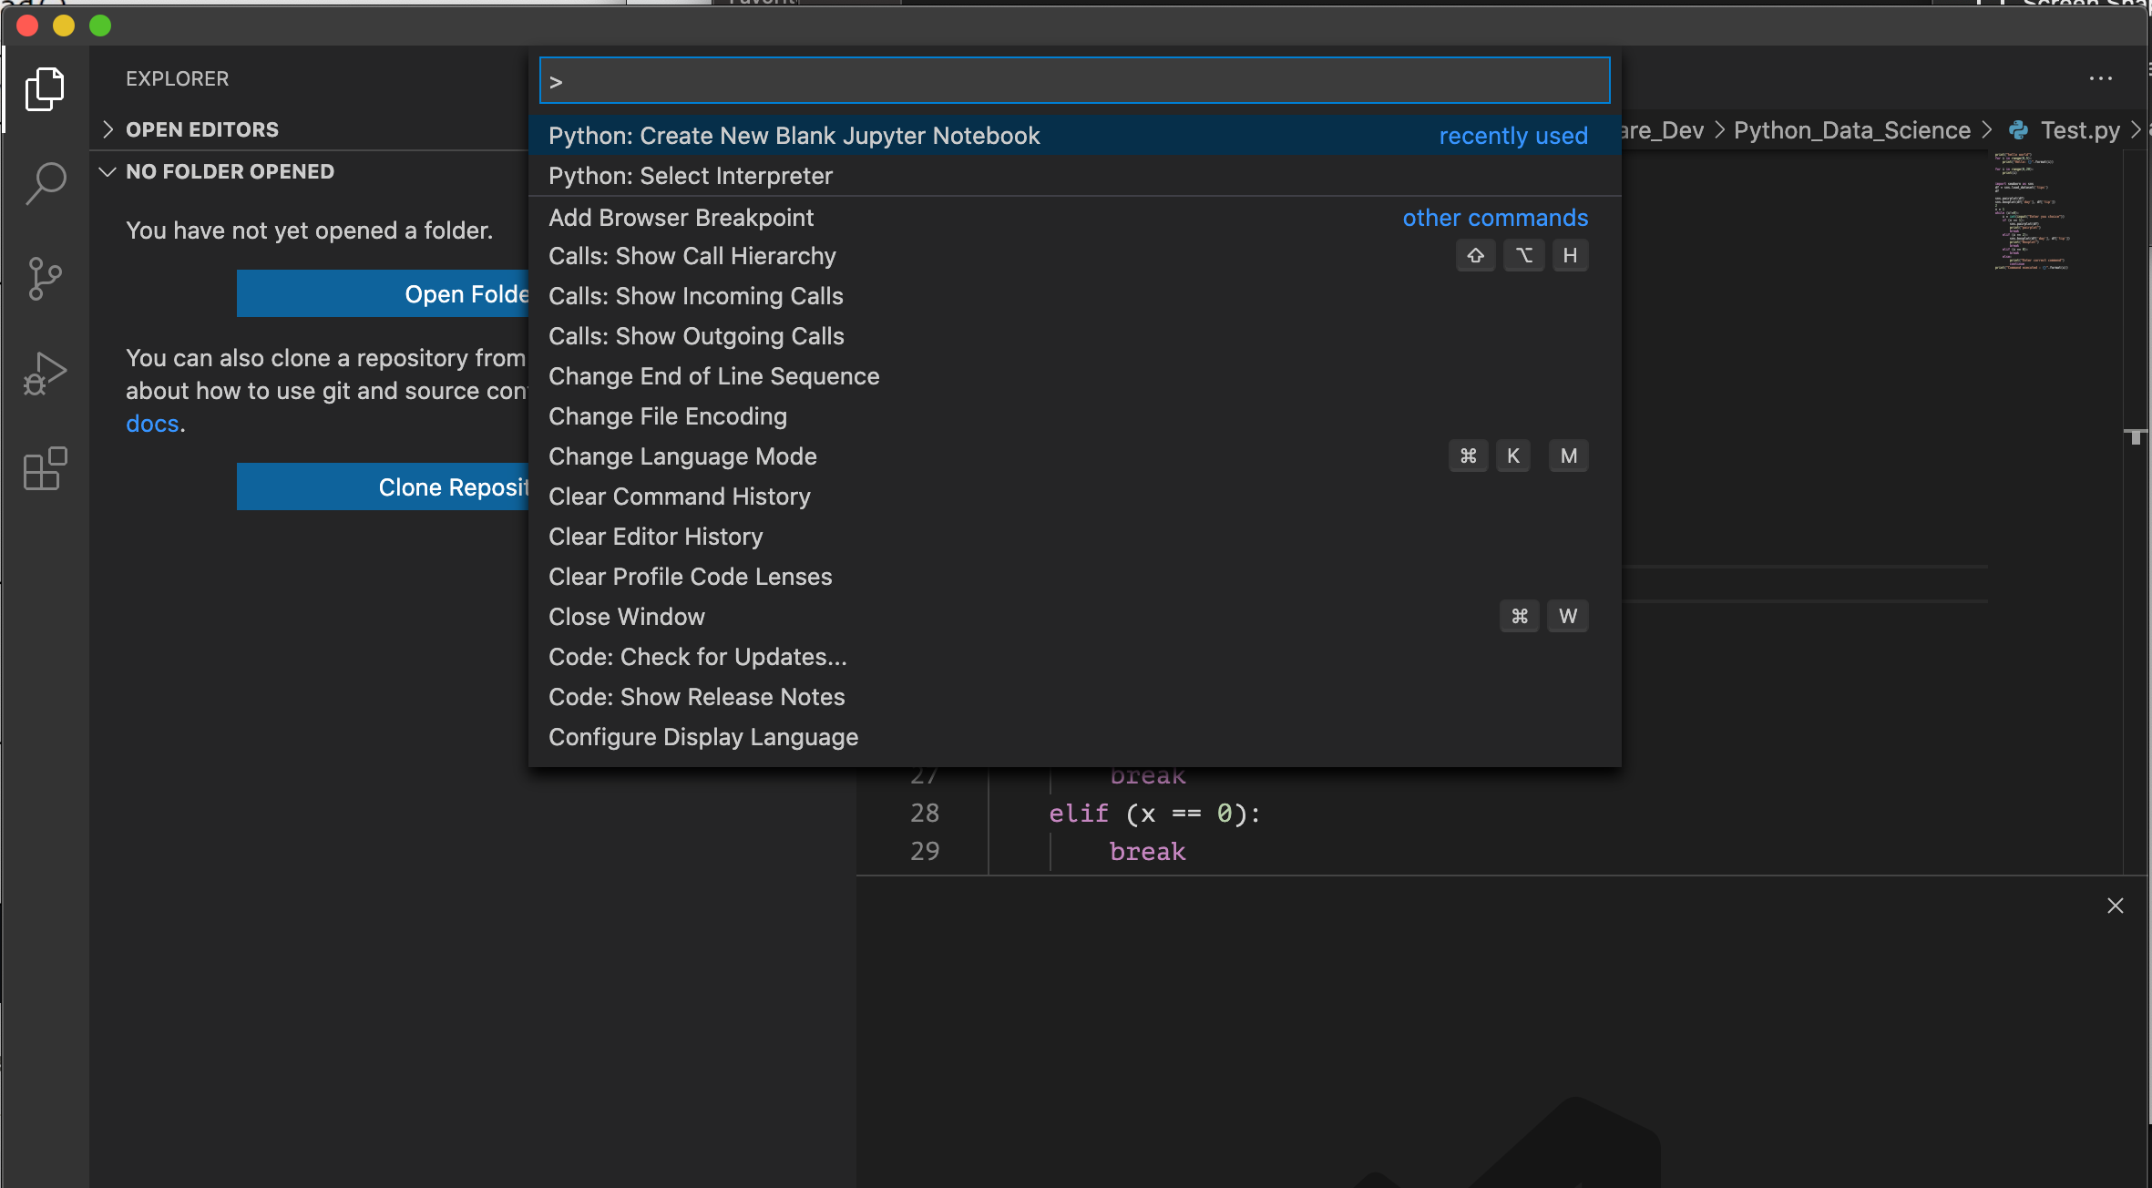Open the docs link
Image resolution: width=2152 pixels, height=1188 pixels.
click(x=151, y=424)
